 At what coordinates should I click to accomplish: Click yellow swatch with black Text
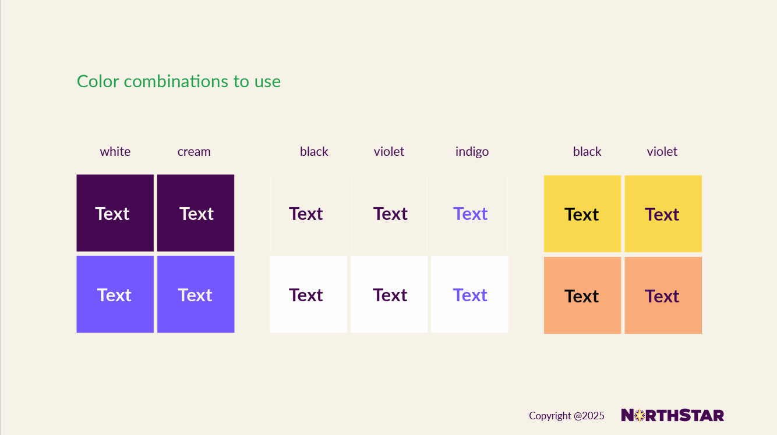point(582,213)
